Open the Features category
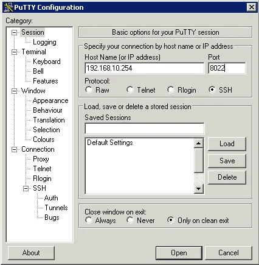 pyautogui.click(x=46, y=81)
